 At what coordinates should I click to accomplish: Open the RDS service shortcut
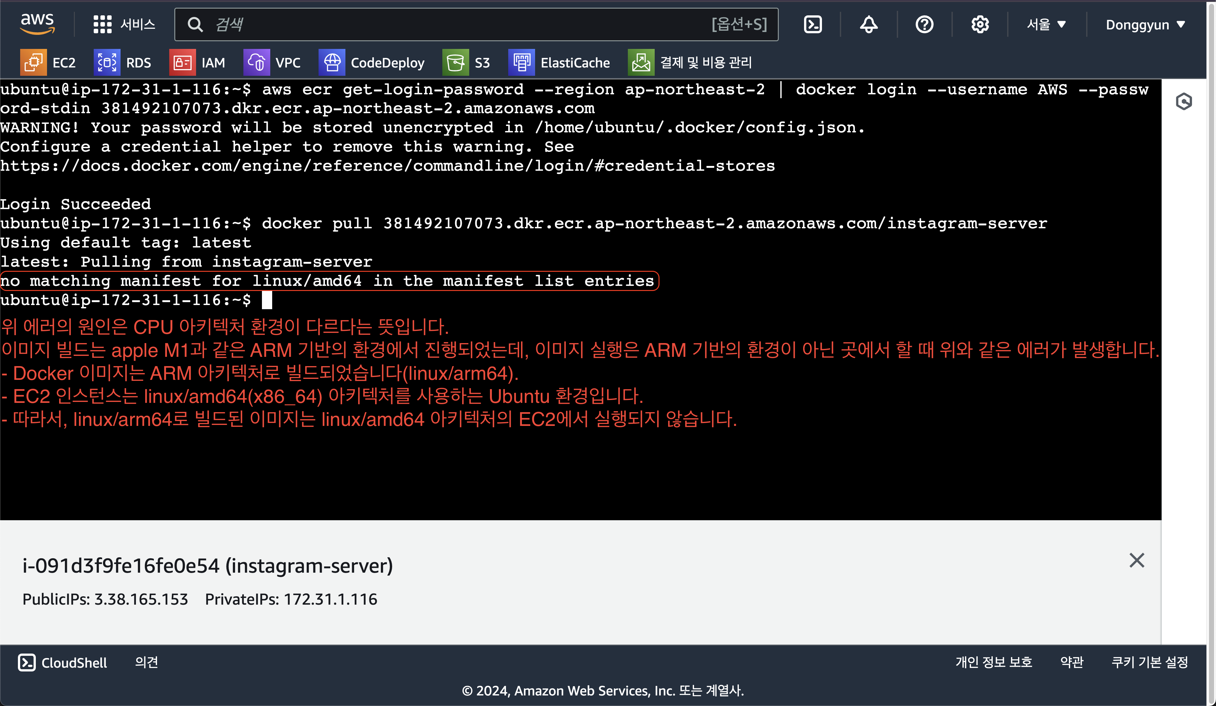tap(122, 63)
